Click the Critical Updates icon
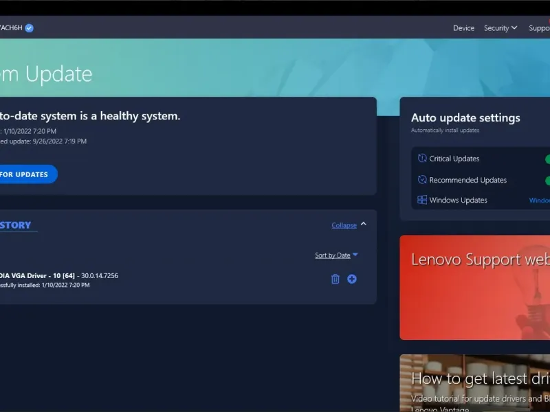The height and width of the screenshot is (412, 550). (422, 159)
